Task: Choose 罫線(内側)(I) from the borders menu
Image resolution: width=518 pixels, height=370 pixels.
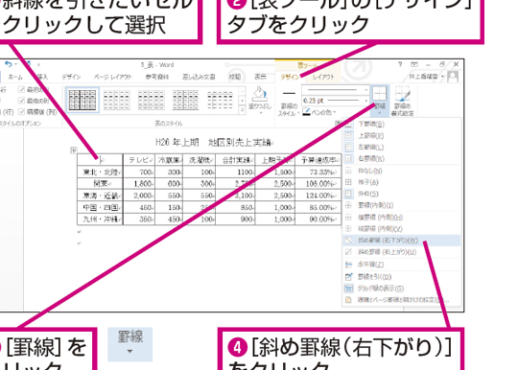Action: pos(402,205)
